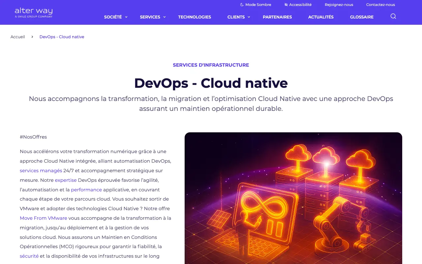The image size is (422, 264).
Task: Open the sécurité link
Action: (x=29, y=256)
